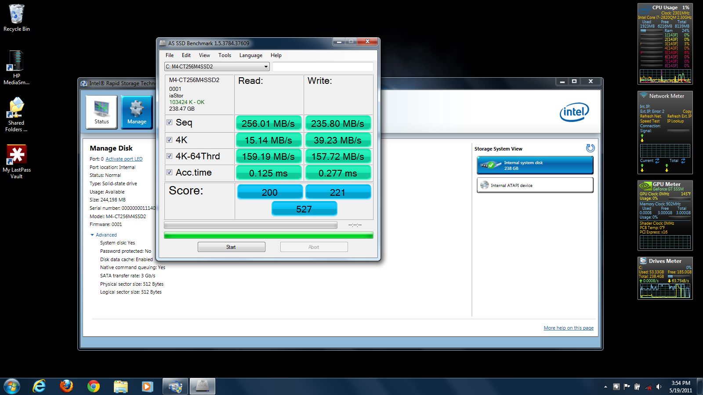Click the Intel logo in Rapid Storage window
Image resolution: width=703 pixels, height=395 pixels.
click(574, 112)
